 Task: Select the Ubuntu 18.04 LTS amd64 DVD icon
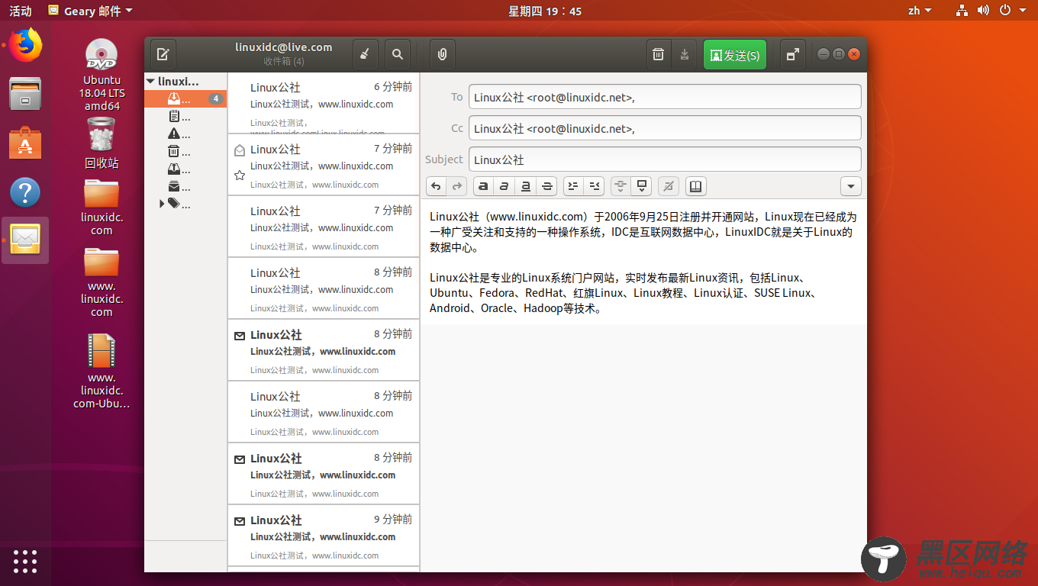[x=102, y=75]
